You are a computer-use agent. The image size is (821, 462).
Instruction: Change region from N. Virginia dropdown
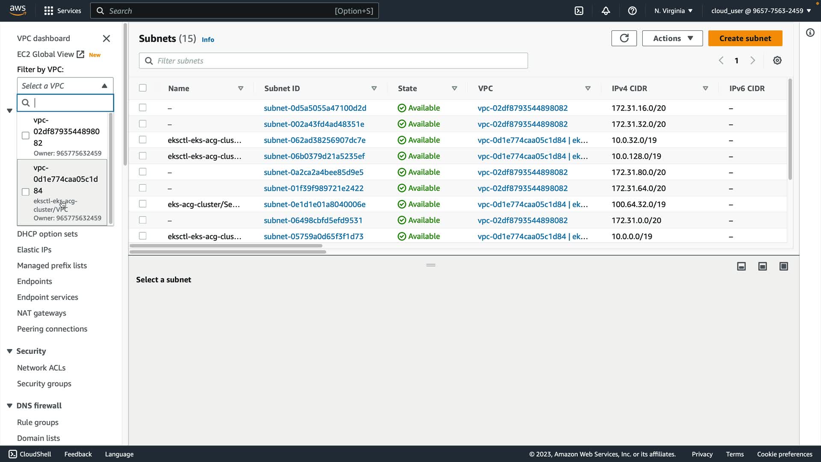pos(673,11)
